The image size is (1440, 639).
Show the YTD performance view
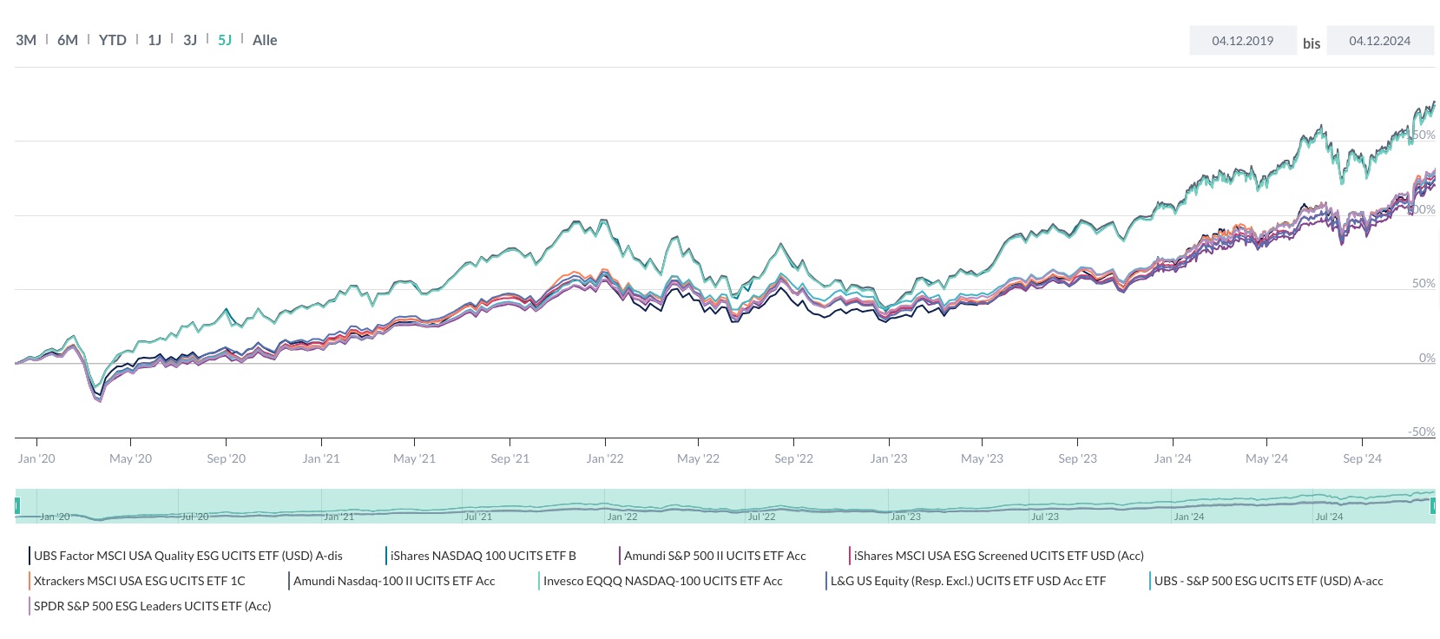pos(112,39)
